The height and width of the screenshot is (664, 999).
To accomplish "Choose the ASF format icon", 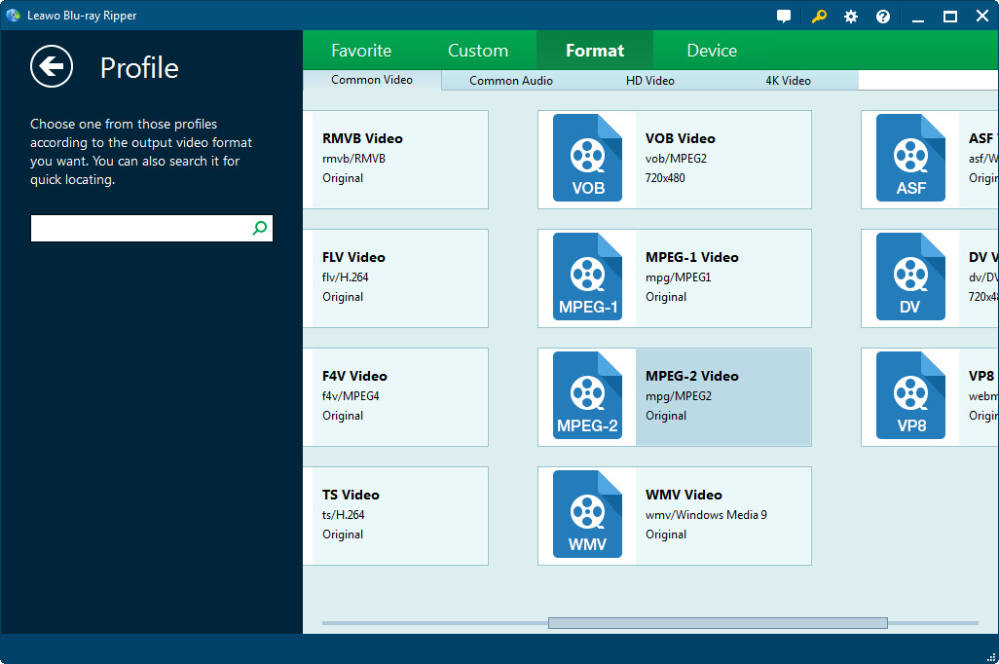I will click(x=910, y=159).
